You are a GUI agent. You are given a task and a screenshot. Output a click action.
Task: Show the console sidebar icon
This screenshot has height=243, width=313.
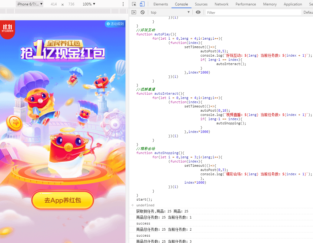coord(134,12)
